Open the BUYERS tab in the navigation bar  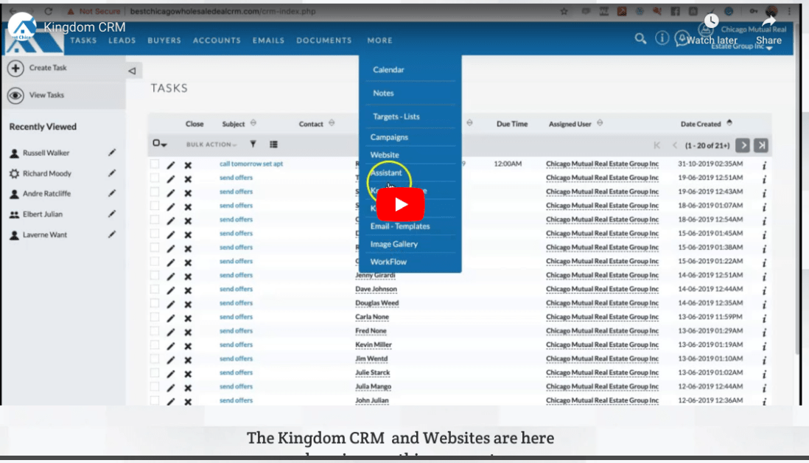click(164, 41)
